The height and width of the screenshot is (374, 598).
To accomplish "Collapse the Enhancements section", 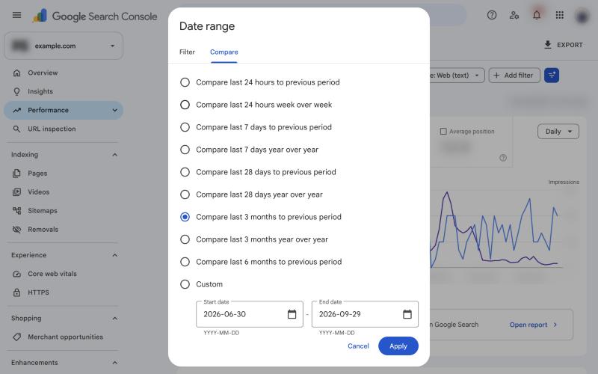I will [x=115, y=363].
